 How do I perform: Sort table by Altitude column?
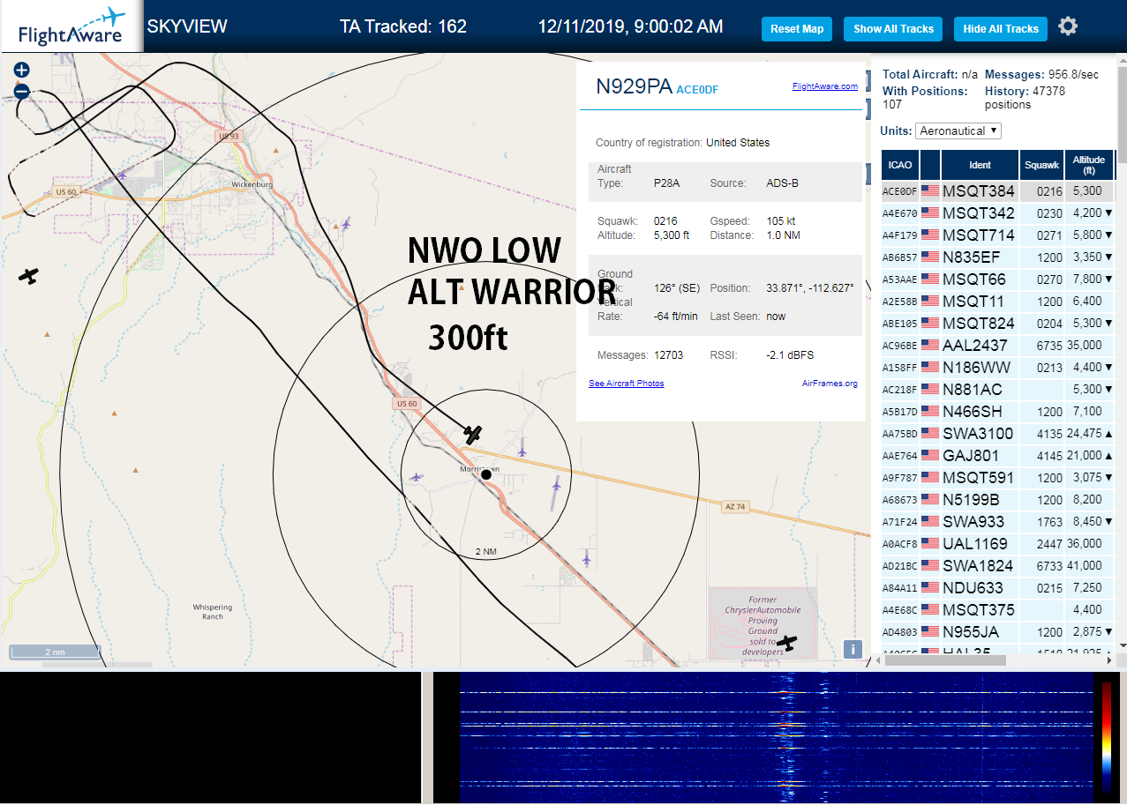(1089, 165)
